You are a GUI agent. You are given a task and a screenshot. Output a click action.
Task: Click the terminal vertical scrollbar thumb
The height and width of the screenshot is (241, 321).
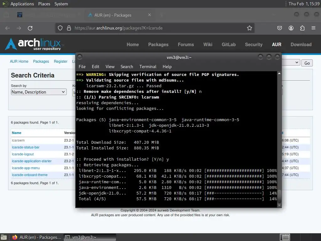[279, 196]
